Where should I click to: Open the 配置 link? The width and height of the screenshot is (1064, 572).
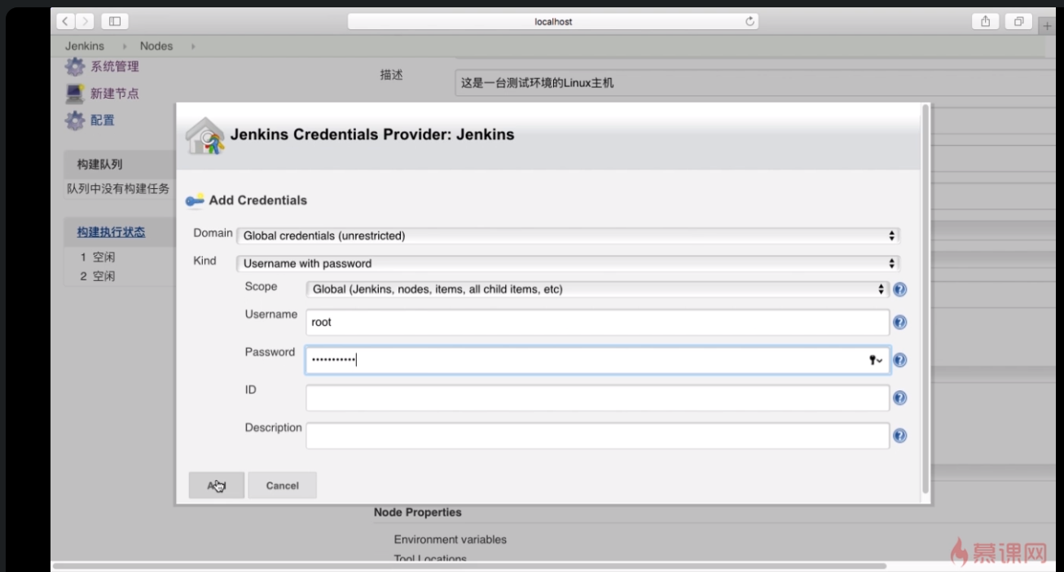click(103, 121)
